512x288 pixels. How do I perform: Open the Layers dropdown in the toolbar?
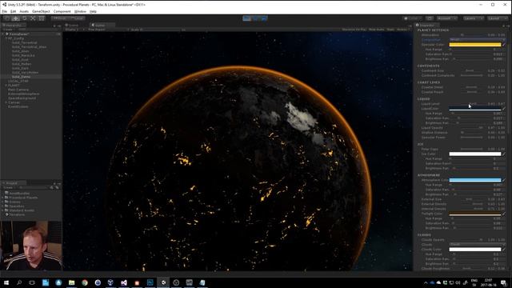click(473, 18)
